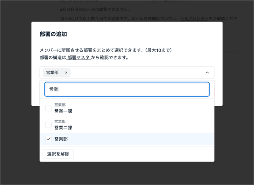Image resolution: width=254 pixels, height=185 pixels.
Task: Check the 営業一課 checkbox
Action: (49, 108)
